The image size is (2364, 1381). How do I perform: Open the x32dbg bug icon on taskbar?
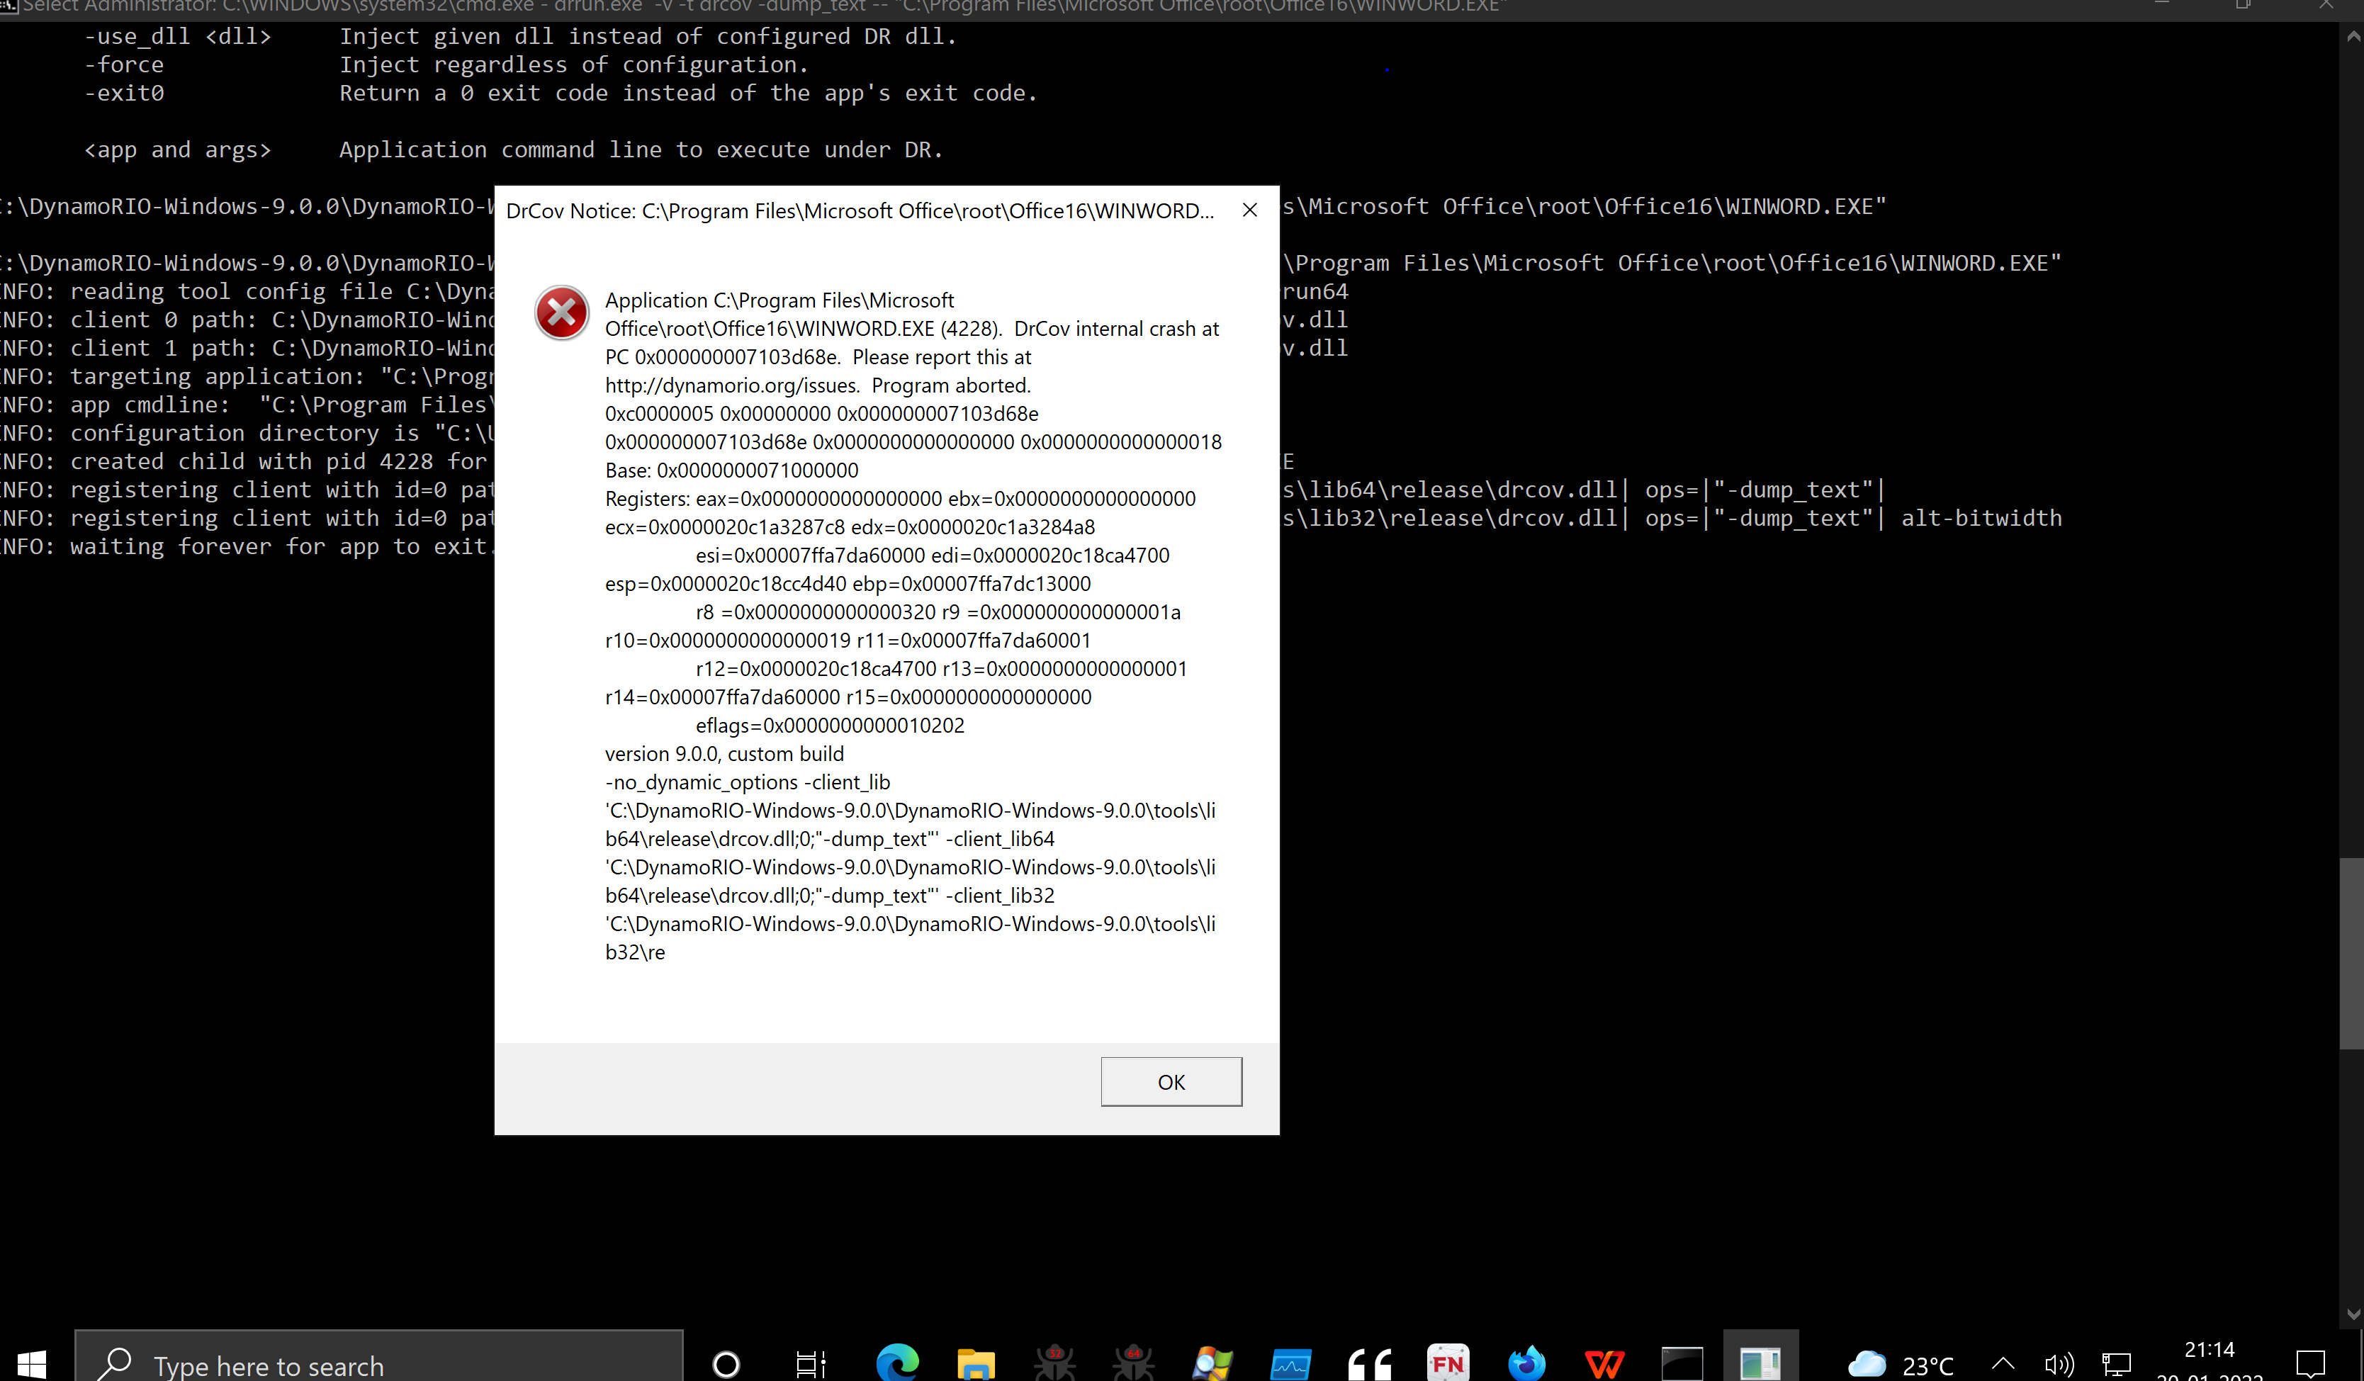pyautogui.click(x=1054, y=1363)
